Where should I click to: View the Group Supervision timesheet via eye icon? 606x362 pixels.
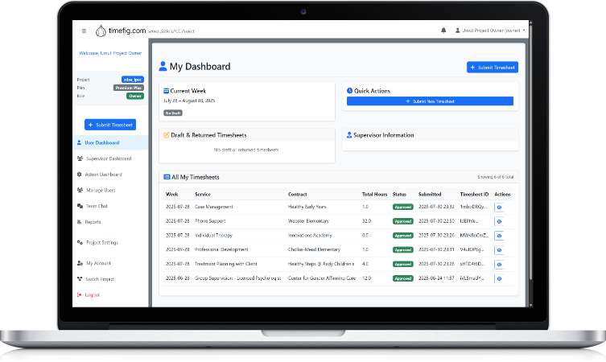[499, 278]
